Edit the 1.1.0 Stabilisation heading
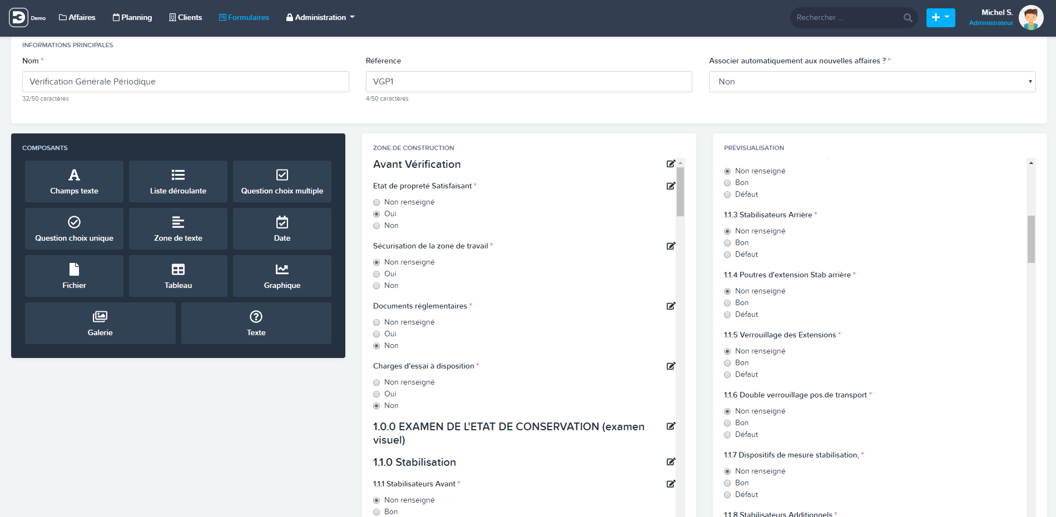This screenshot has height=517, width=1056. (x=671, y=461)
